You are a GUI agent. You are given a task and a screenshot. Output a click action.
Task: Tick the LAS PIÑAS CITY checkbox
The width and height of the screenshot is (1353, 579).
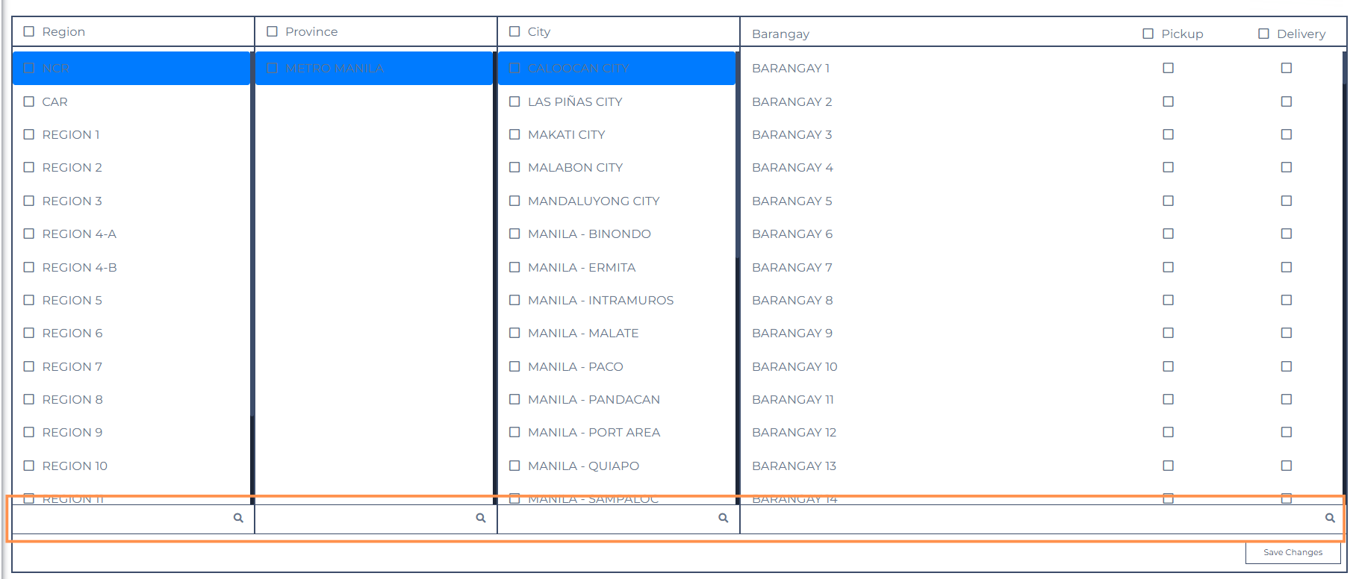[x=514, y=101]
